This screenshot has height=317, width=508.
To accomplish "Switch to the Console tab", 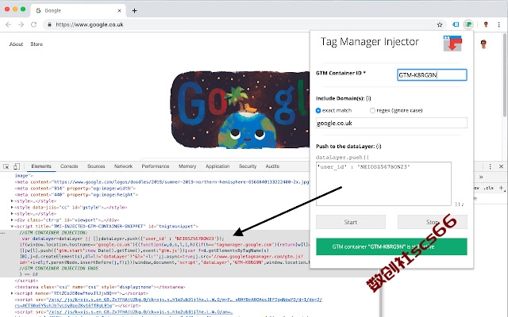I will (x=69, y=166).
